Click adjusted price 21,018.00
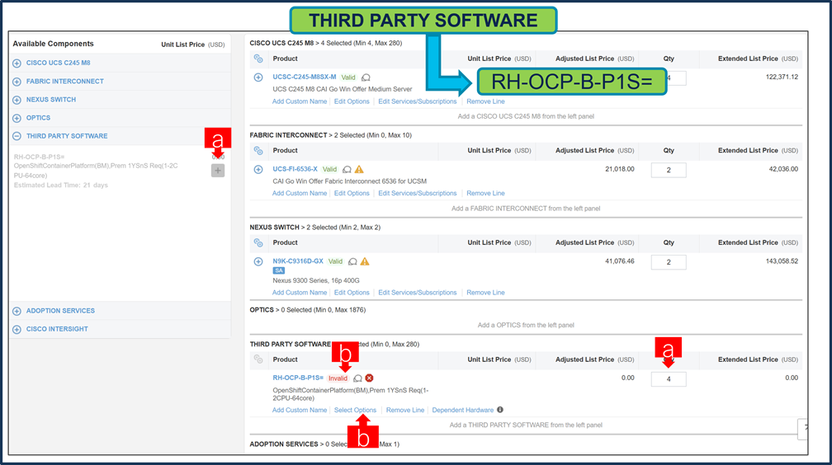The width and height of the screenshot is (832, 465). pos(620,169)
